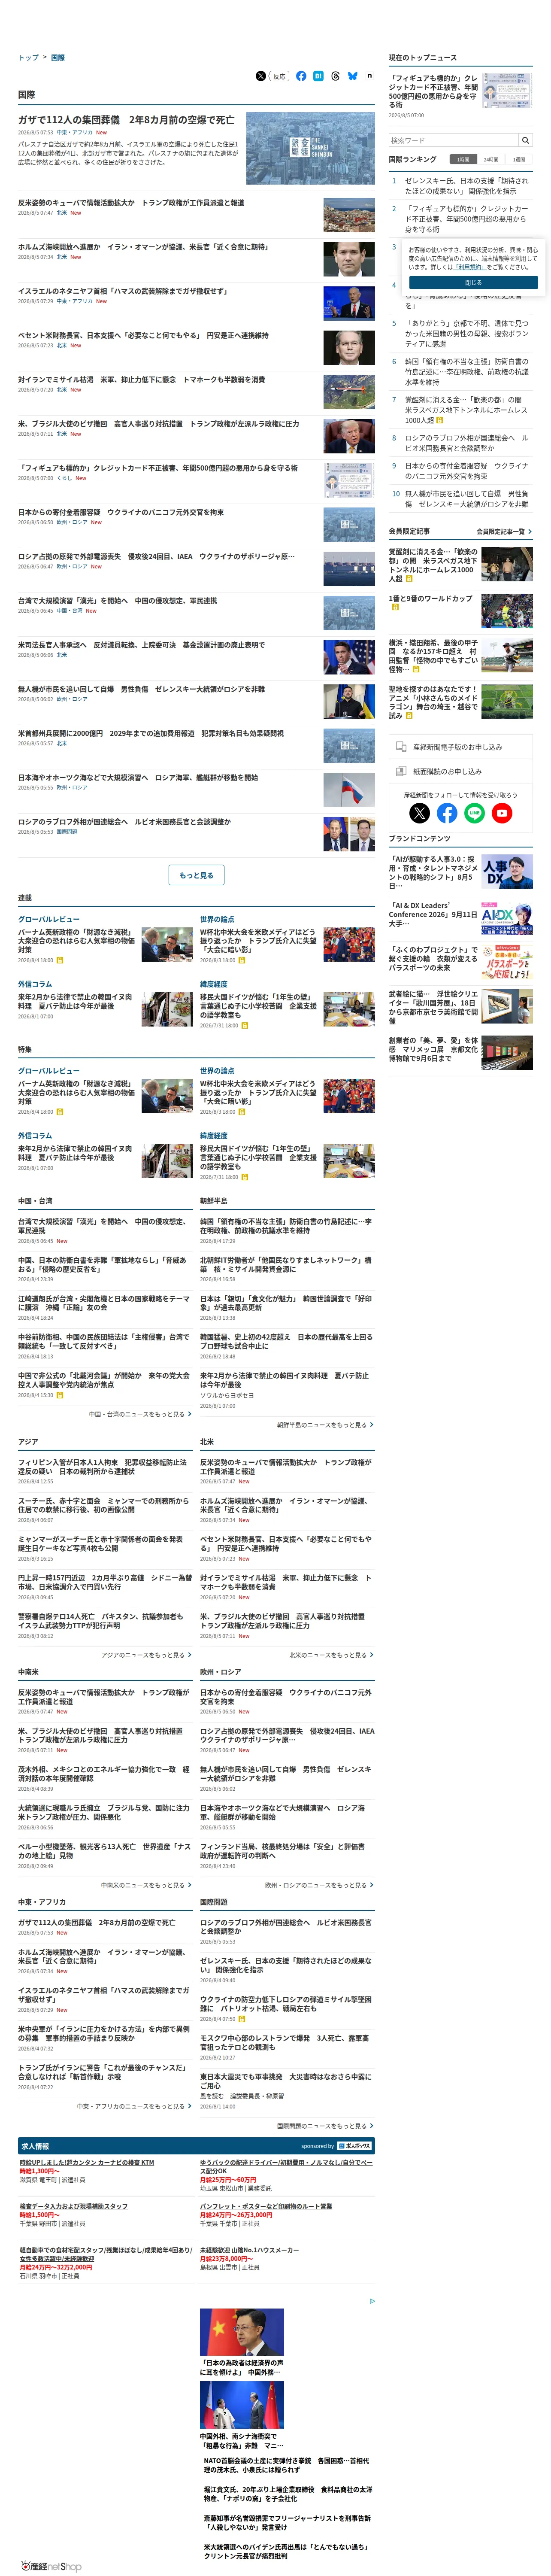Switch the ranking to 1週間

[519, 159]
